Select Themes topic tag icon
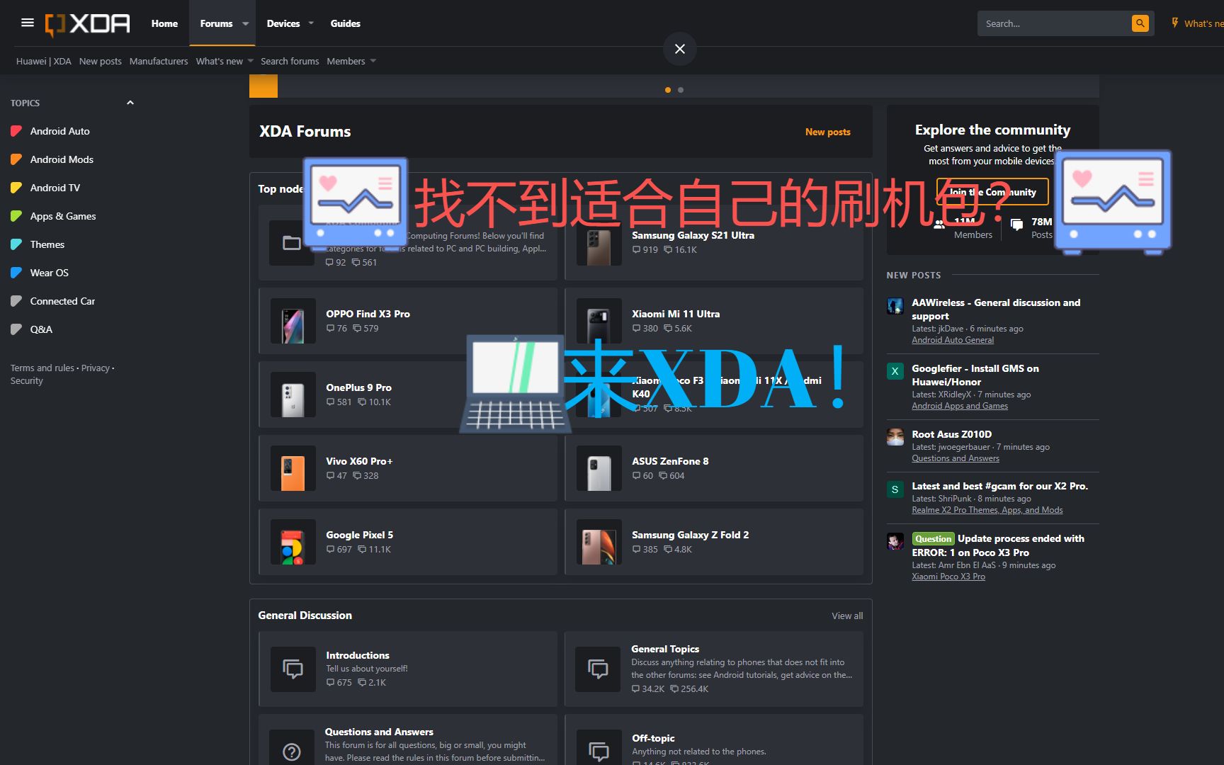The height and width of the screenshot is (765, 1224). pyautogui.click(x=16, y=244)
